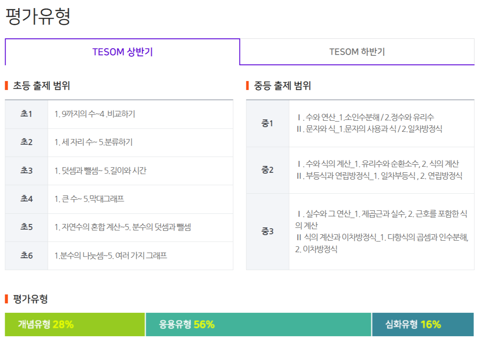Viewport: 488px width, 349px height.
Task: Click the 중3 grade row header
Action: pos(267,231)
